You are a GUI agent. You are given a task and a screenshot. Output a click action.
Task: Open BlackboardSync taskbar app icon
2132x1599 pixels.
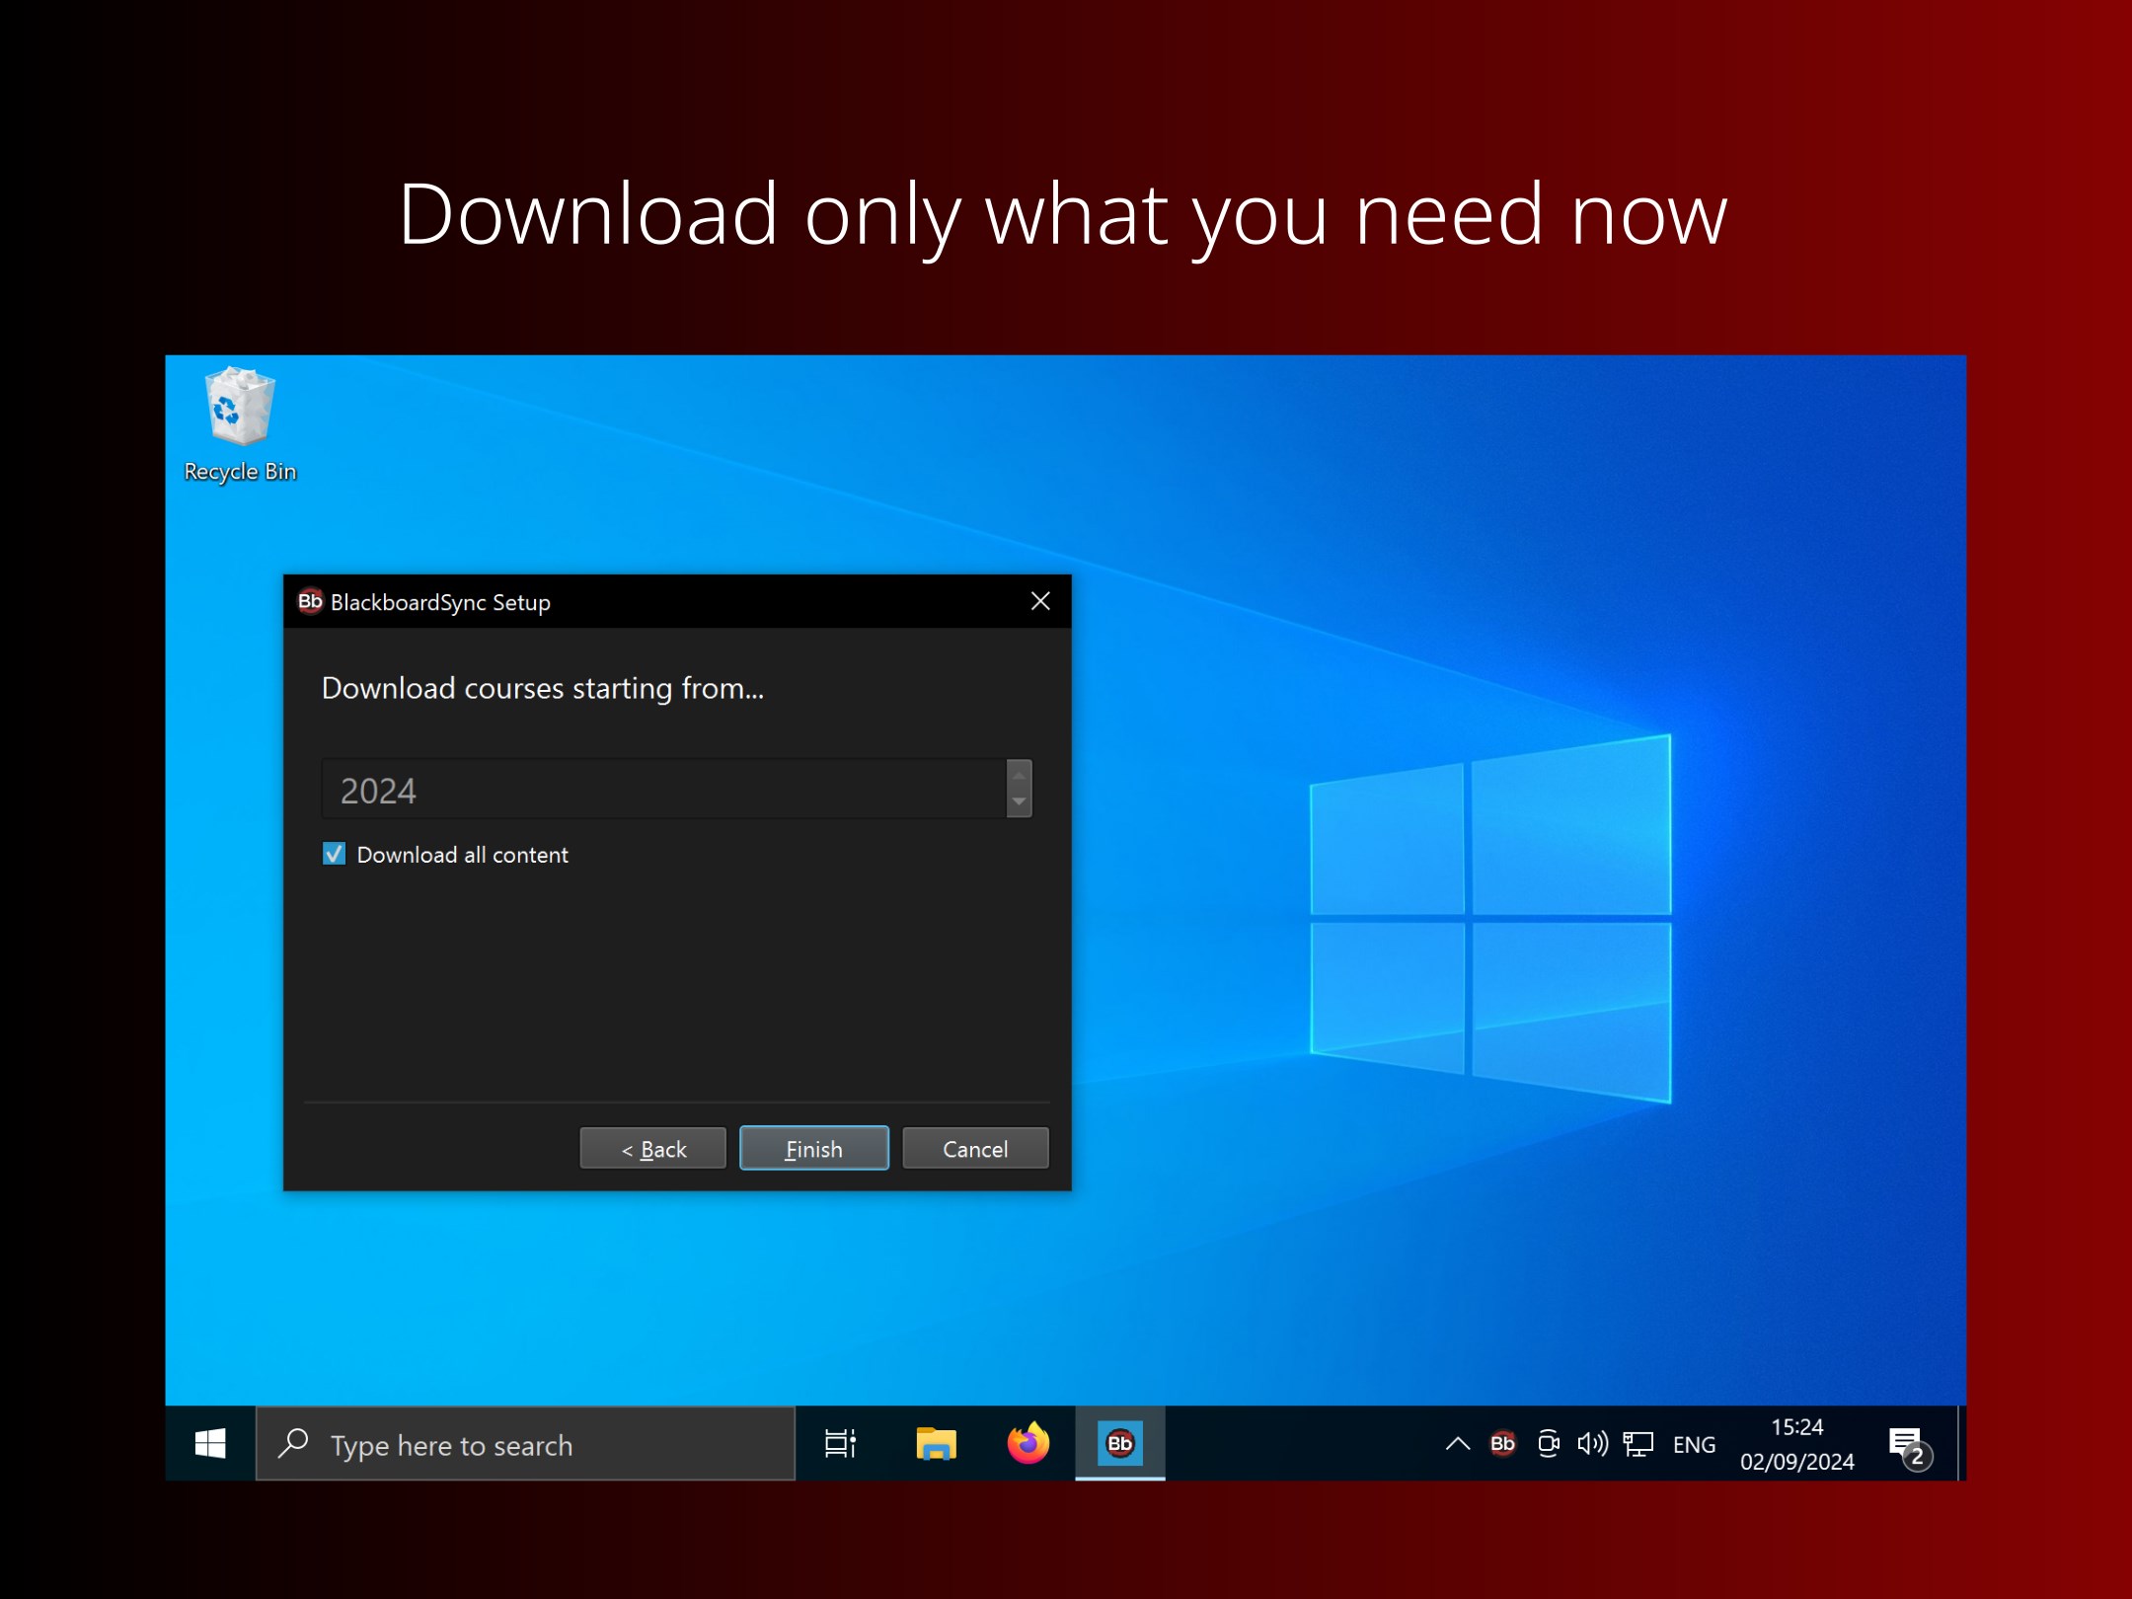point(1119,1444)
